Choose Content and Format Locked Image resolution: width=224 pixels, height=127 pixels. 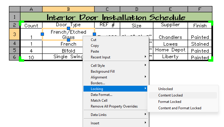179,108
